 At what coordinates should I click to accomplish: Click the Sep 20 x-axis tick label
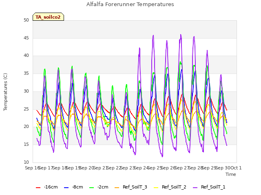(87, 168)
